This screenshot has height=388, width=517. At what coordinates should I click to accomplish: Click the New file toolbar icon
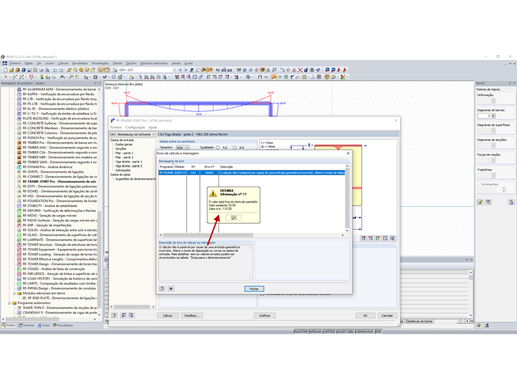point(5,70)
